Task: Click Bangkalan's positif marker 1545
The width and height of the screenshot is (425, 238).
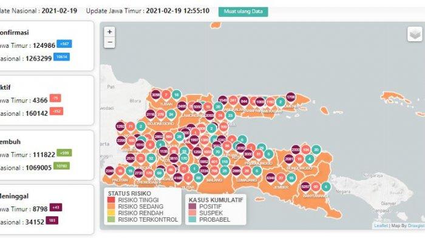Action: click(223, 101)
